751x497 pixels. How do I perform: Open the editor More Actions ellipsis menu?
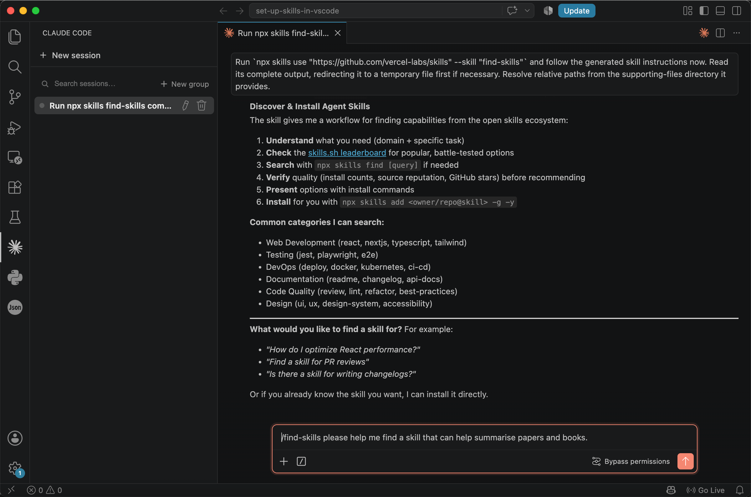pos(736,33)
